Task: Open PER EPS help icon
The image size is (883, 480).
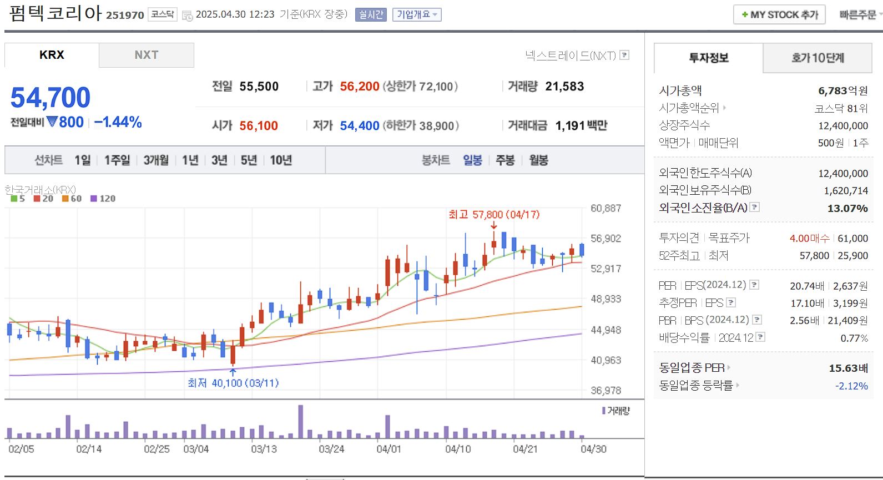Action: coord(754,285)
